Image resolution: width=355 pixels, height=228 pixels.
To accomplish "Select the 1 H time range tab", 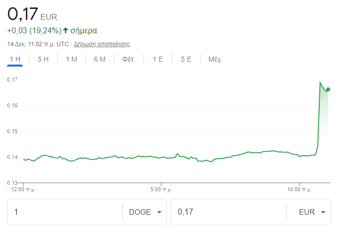I will tap(15, 59).
